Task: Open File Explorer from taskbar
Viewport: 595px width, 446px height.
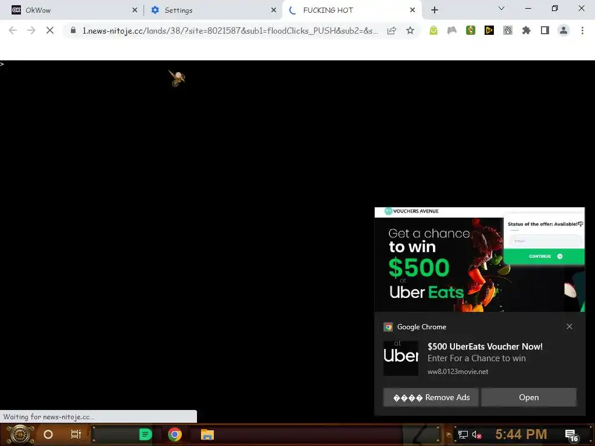Action: (x=207, y=434)
